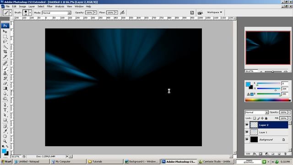The height and width of the screenshot is (165, 293).
Task: Select the Path Selection tool
Action: (x=5, y=115)
